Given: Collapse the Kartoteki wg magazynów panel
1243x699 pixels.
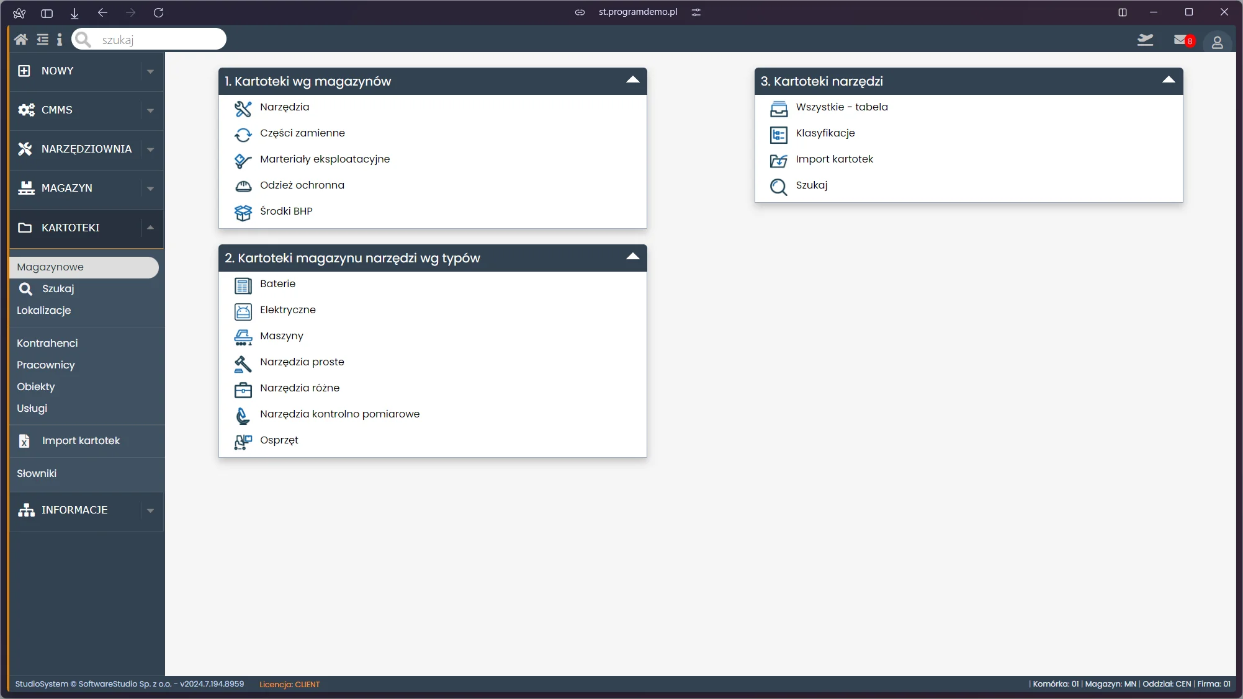Looking at the screenshot, I should 632,80.
